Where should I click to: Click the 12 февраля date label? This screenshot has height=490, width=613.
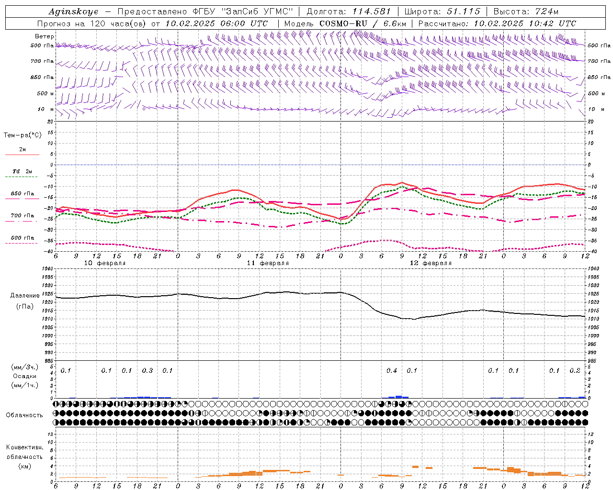(x=431, y=263)
